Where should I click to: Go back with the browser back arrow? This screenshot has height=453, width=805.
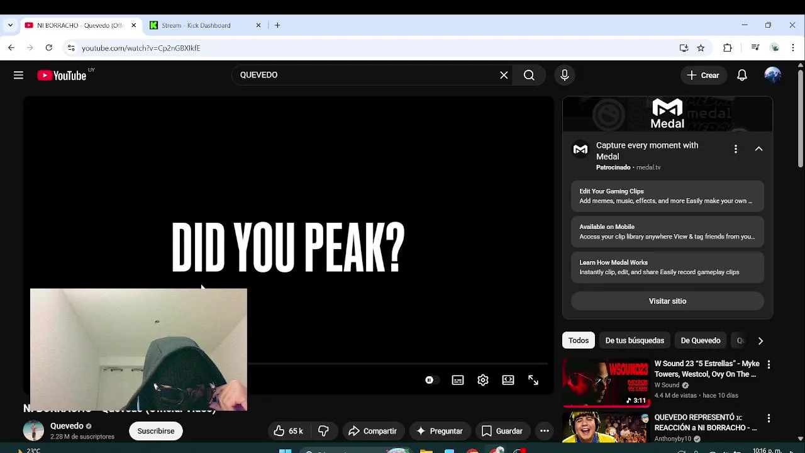11,48
